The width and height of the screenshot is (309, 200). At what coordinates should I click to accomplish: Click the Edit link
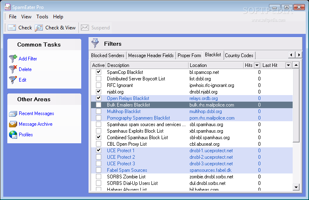point(22,80)
